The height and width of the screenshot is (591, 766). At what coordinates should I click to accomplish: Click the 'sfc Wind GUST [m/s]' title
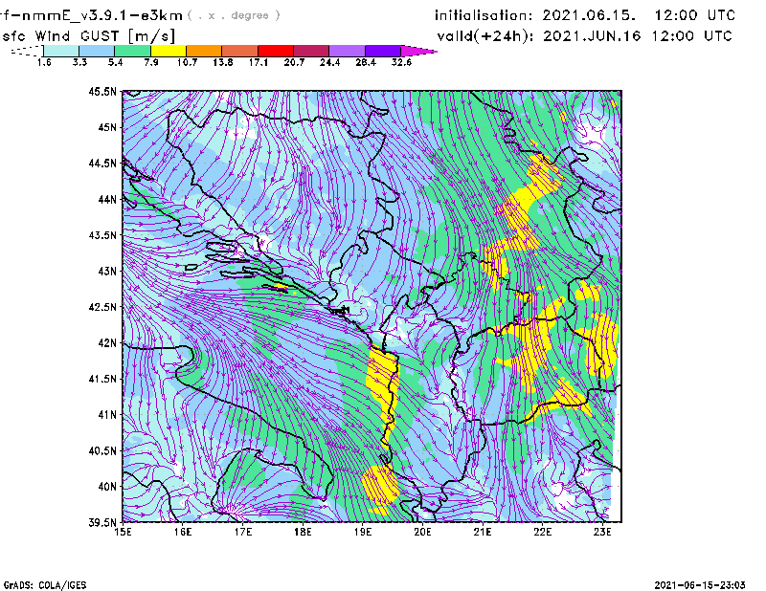[88, 36]
